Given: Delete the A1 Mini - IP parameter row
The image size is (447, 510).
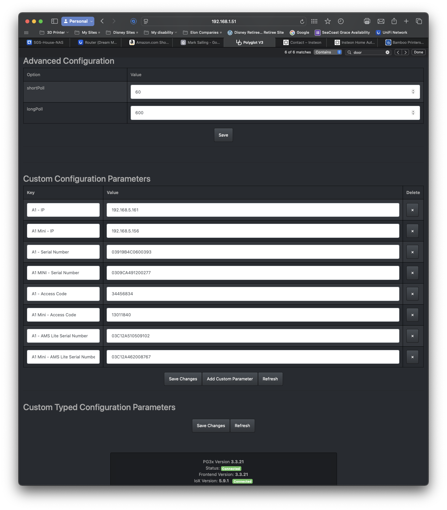Looking at the screenshot, I should click(x=412, y=231).
